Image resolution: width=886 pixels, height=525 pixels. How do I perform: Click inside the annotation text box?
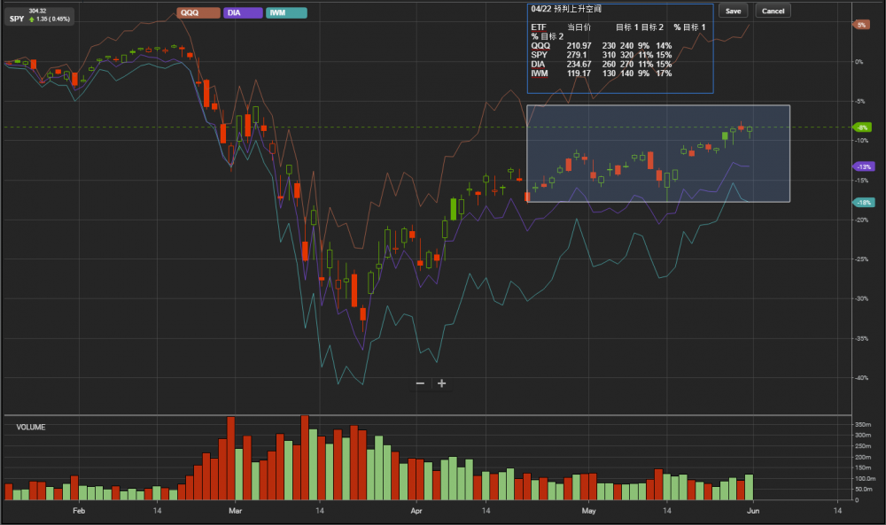click(x=620, y=49)
